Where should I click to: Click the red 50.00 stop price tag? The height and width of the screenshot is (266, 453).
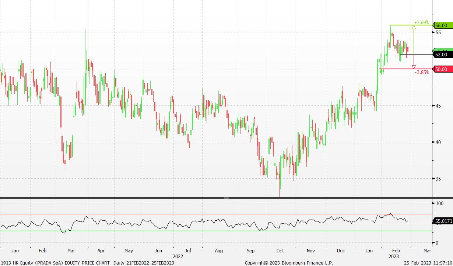pyautogui.click(x=441, y=69)
